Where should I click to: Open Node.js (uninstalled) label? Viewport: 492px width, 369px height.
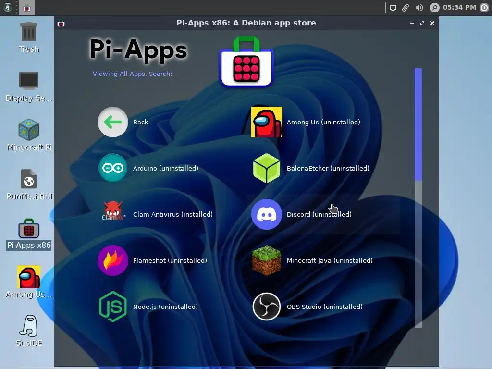(165, 307)
